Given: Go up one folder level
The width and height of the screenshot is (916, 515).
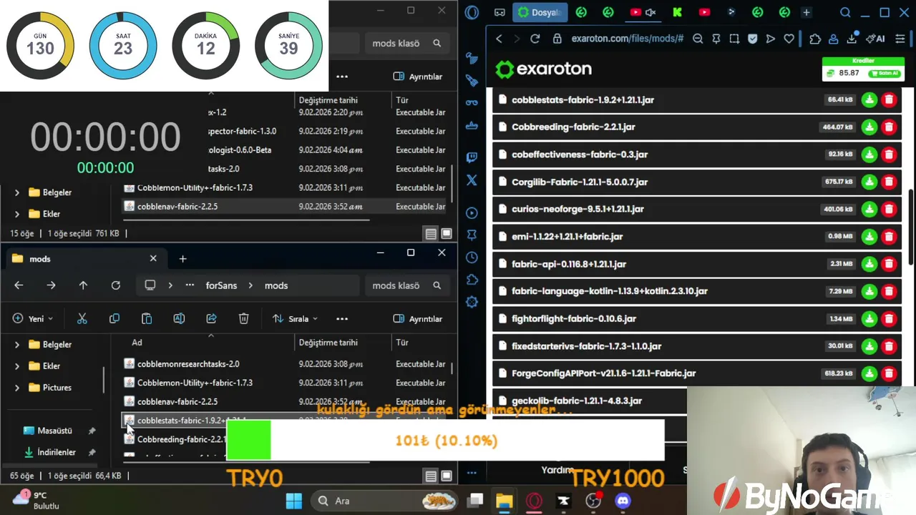Looking at the screenshot, I should (83, 285).
